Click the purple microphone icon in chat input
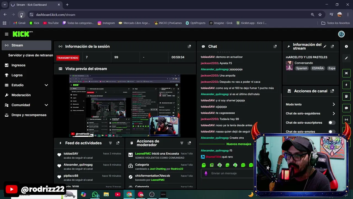 [x=206, y=173]
